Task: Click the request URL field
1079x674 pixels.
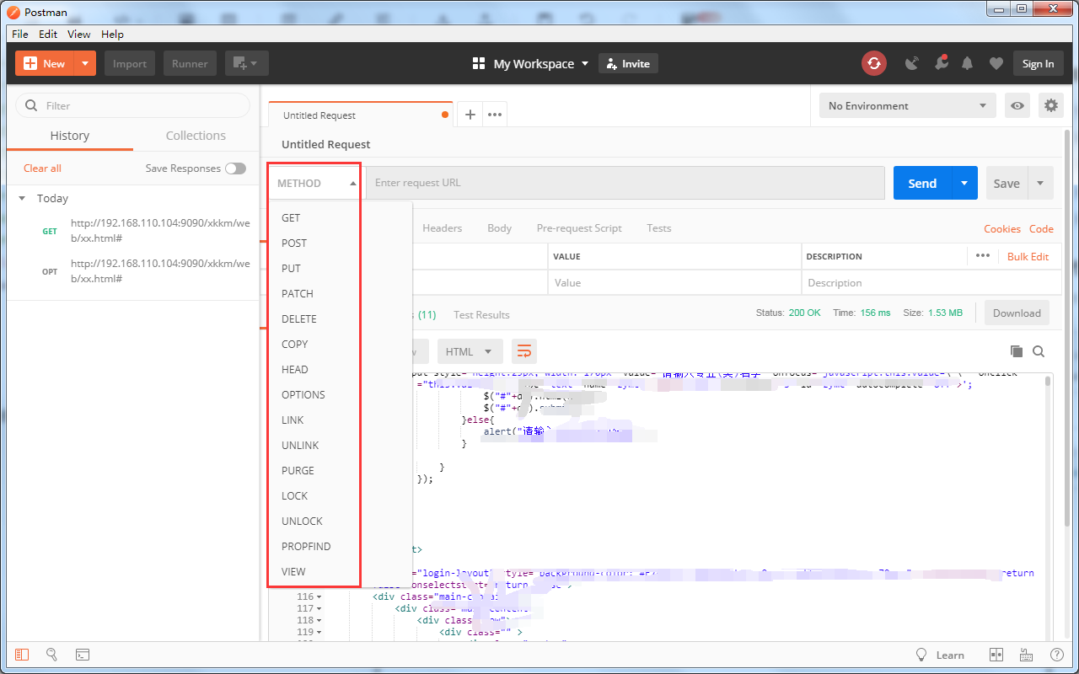Action: point(625,183)
